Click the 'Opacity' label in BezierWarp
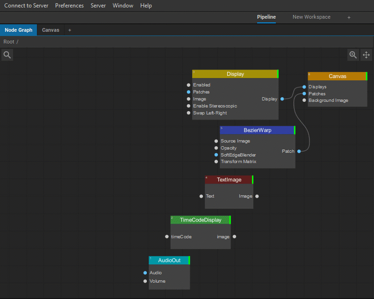This screenshot has width=374, height=299. coord(229,148)
